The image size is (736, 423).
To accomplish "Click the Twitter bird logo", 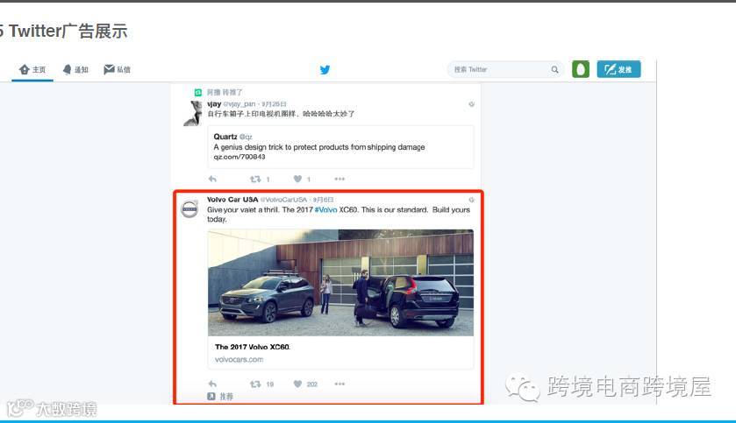I will coord(325,70).
